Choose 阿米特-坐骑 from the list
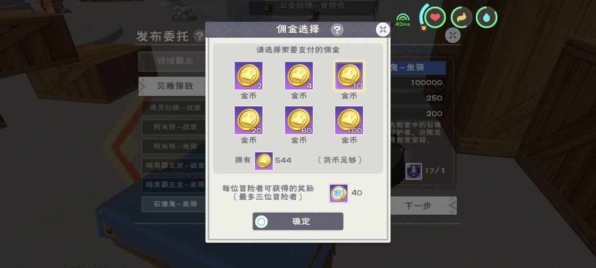This screenshot has height=268, width=596. point(174,146)
